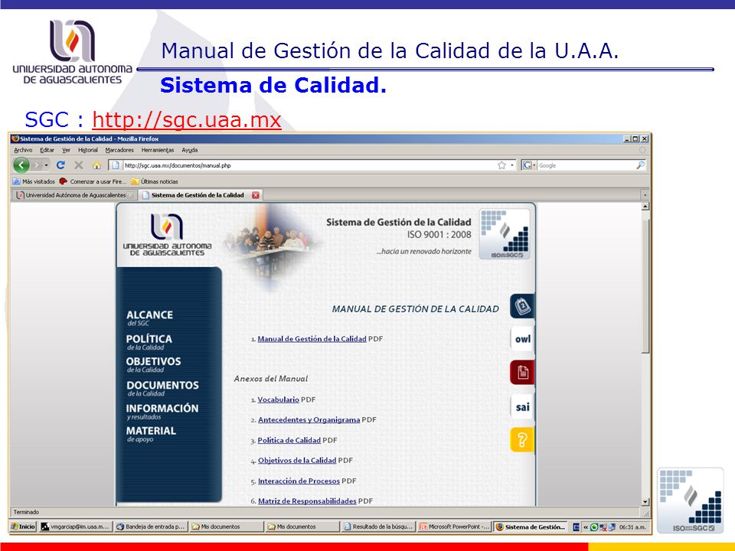Screen dimensions: 735x551
Task: Open Antecedentes y Organigrama link
Action: pyautogui.click(x=309, y=420)
